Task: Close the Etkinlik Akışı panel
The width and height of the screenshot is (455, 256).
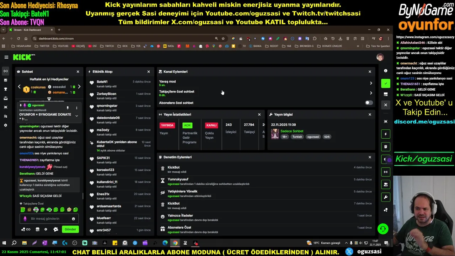Action: pyautogui.click(x=149, y=71)
